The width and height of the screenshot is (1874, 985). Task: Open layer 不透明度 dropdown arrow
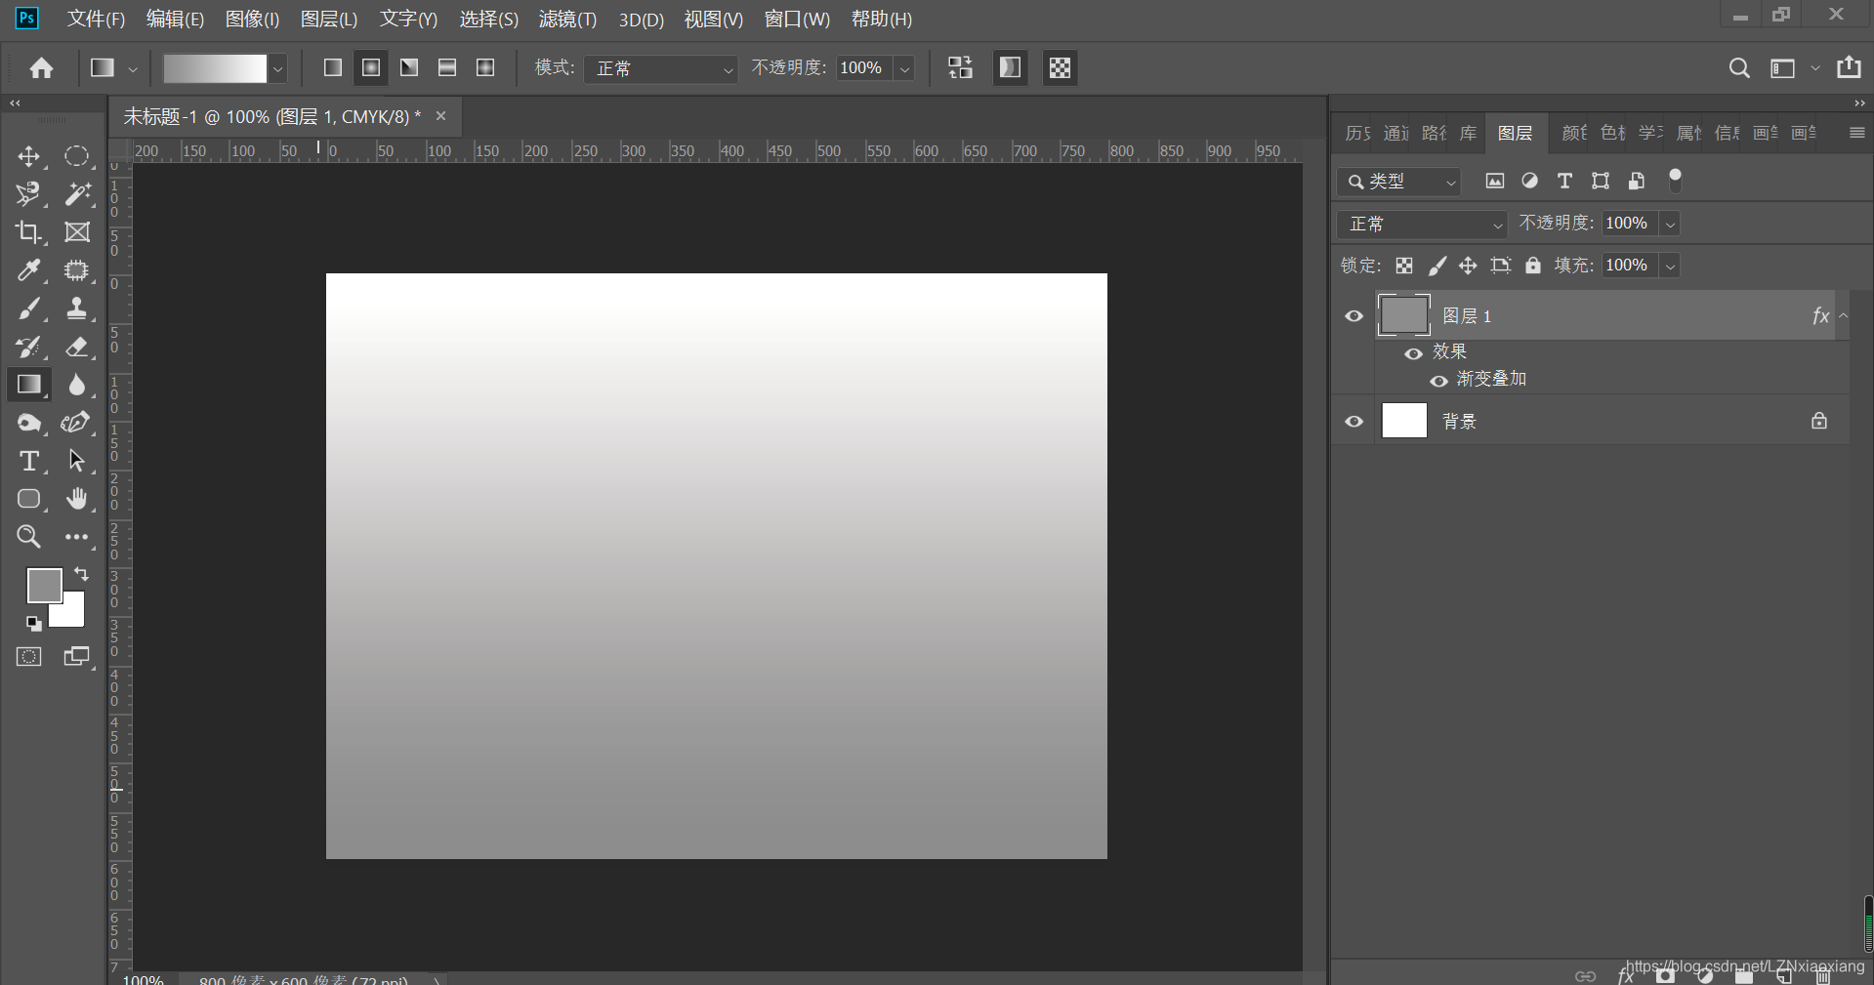tap(1671, 225)
